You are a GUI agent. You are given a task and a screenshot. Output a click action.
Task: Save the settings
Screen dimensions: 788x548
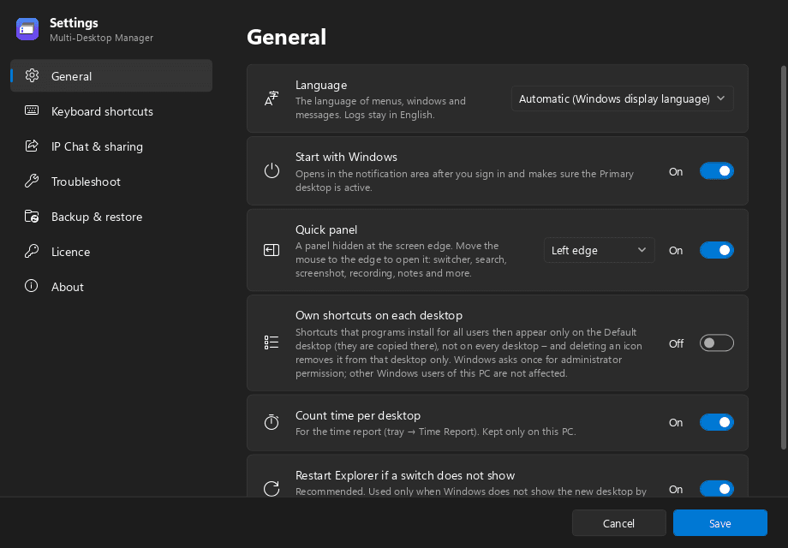tap(719, 523)
